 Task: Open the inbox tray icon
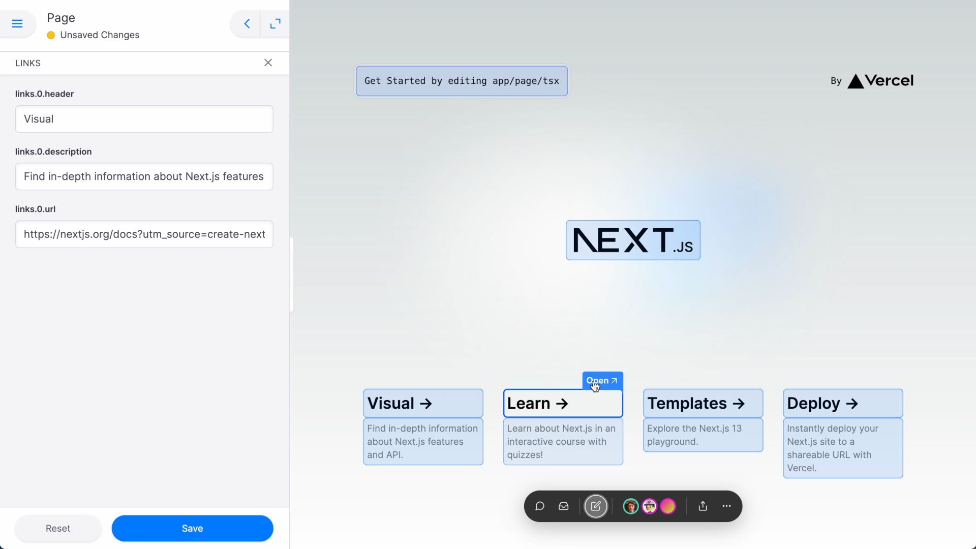(564, 506)
